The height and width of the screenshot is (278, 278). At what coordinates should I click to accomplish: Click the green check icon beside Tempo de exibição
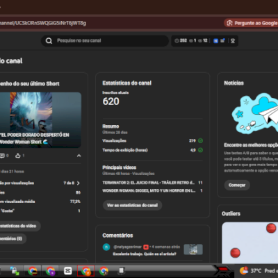[201, 150]
